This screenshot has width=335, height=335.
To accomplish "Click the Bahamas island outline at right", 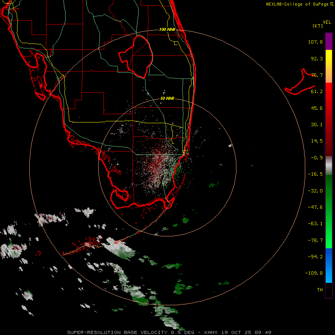I will tap(300, 82).
